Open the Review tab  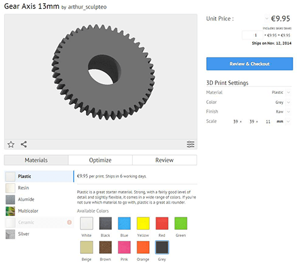[x=164, y=160]
